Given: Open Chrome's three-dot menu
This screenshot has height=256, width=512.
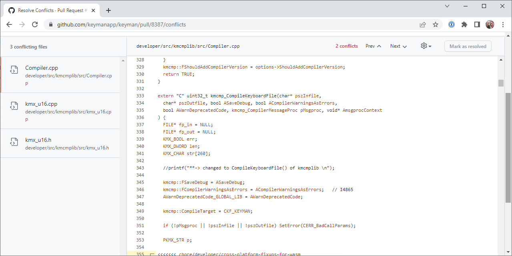Looking at the screenshot, I should [503, 24].
